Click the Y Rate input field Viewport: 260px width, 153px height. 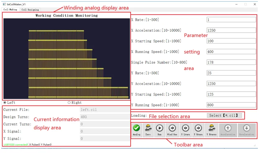coord(231,73)
